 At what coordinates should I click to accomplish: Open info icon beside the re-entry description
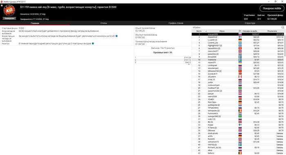pos(93,44)
